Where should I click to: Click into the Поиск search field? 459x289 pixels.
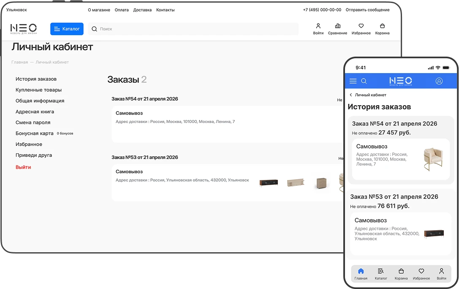point(193,29)
